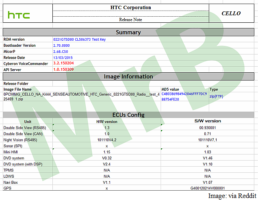Select MicorP value 2.68.CS0
Viewport: 258px width, 200px height.
pyautogui.click(x=61, y=52)
